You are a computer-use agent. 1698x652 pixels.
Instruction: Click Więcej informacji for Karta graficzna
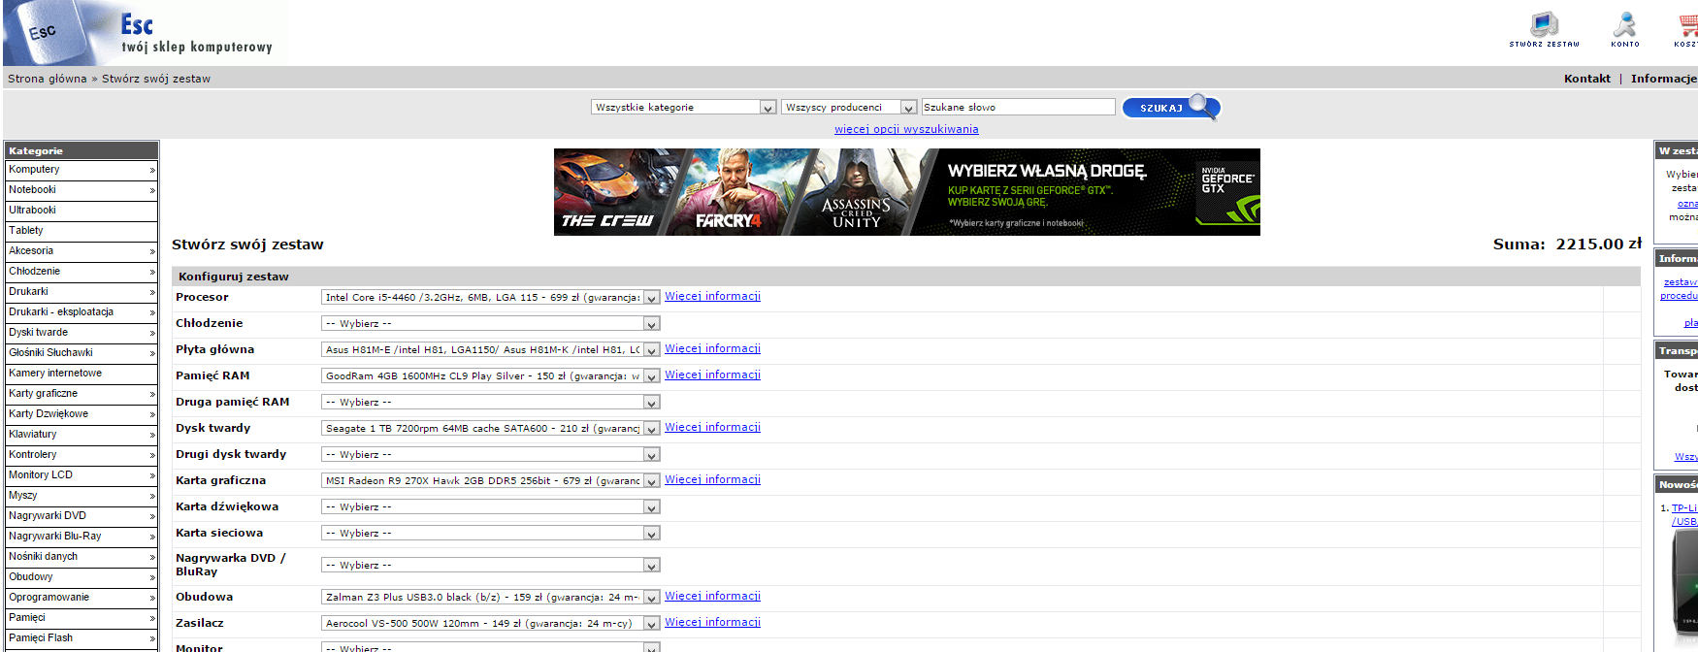[x=712, y=479]
